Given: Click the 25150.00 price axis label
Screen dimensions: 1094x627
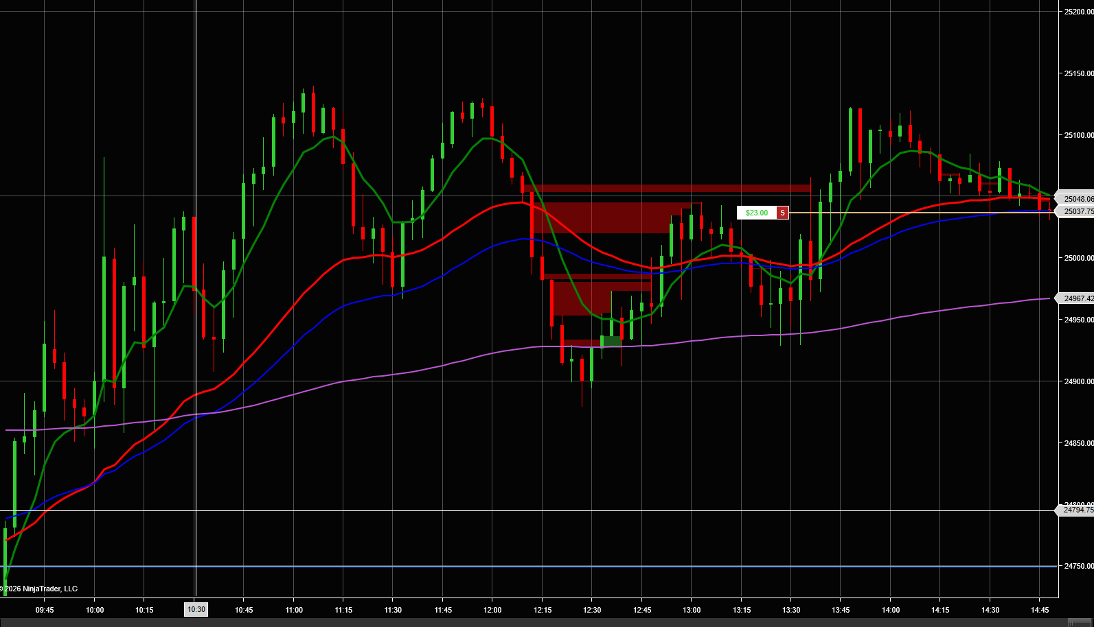Looking at the screenshot, I should coord(1078,73).
